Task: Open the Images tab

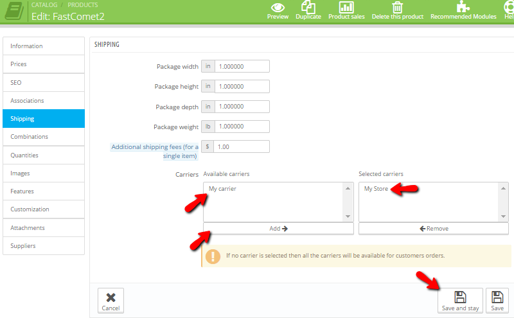Action: [x=44, y=173]
